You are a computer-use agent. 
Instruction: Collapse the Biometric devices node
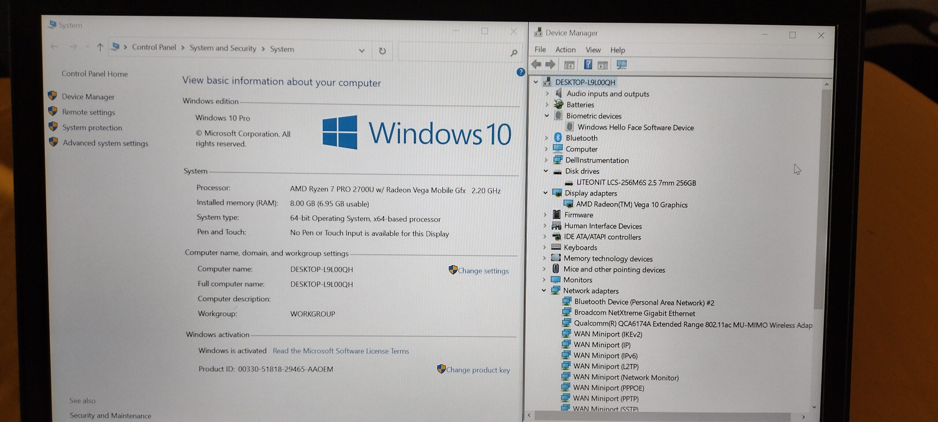tap(547, 115)
